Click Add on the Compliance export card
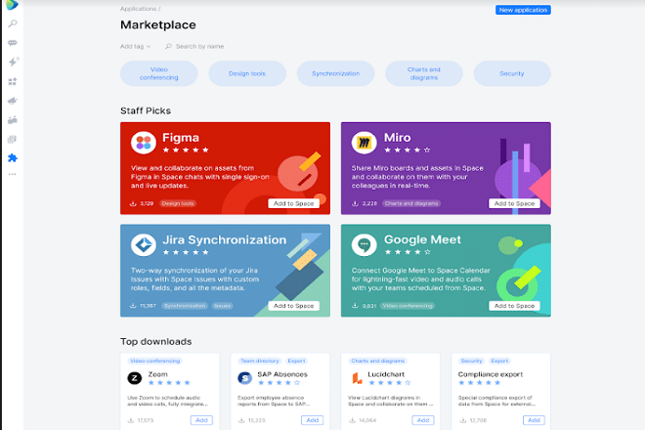Screen dimensions: 645x430 [x=534, y=420]
